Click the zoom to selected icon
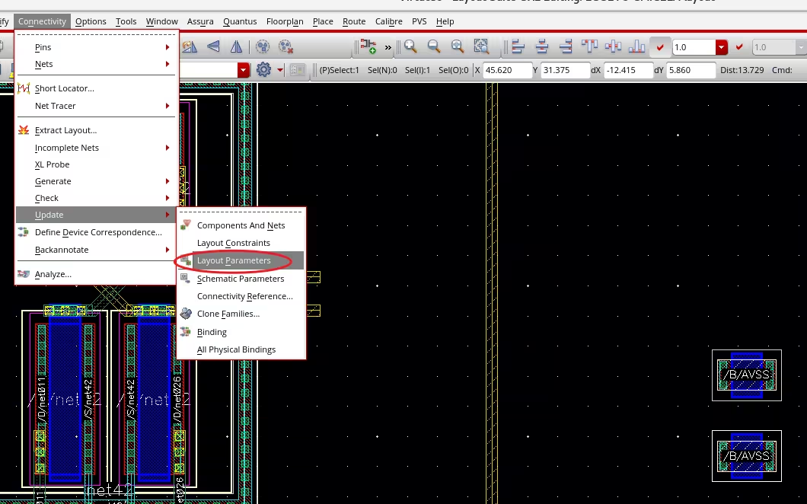 point(481,47)
